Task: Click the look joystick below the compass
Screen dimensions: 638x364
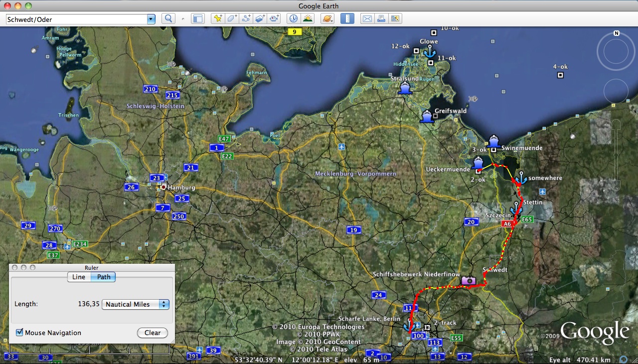Action: [616, 51]
